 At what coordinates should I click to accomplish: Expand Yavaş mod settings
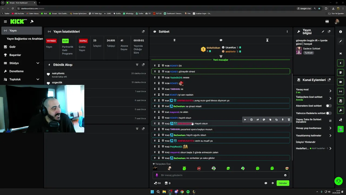(x=330, y=91)
